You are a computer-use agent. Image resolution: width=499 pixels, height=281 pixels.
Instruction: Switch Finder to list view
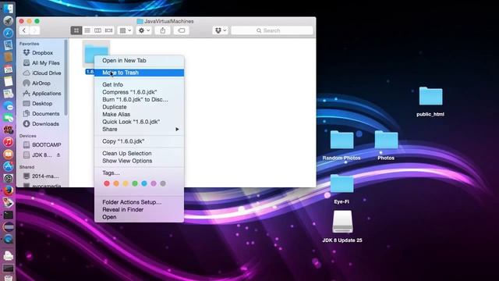87,30
